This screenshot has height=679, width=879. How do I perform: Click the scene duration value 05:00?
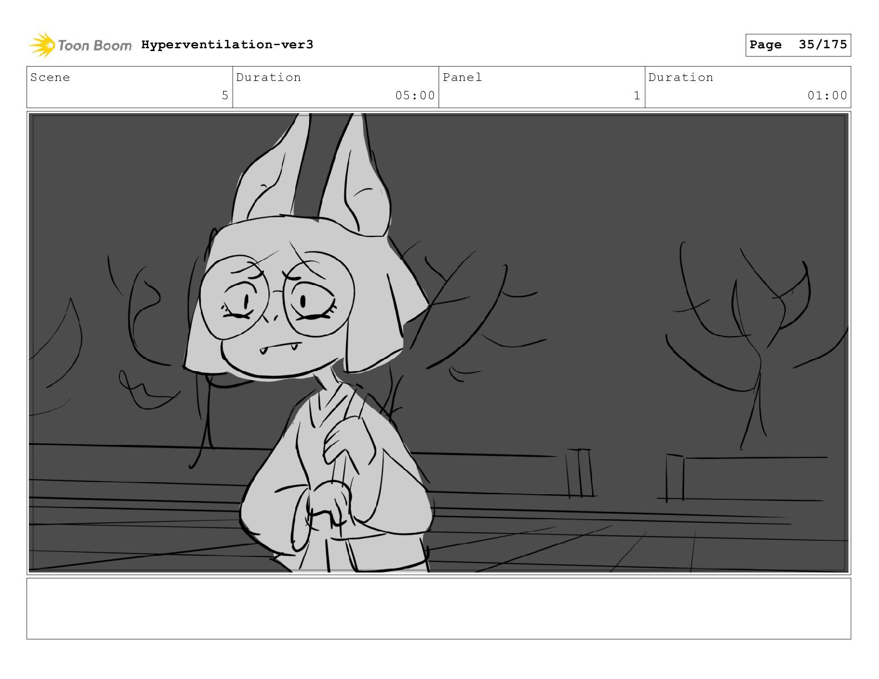click(x=415, y=95)
